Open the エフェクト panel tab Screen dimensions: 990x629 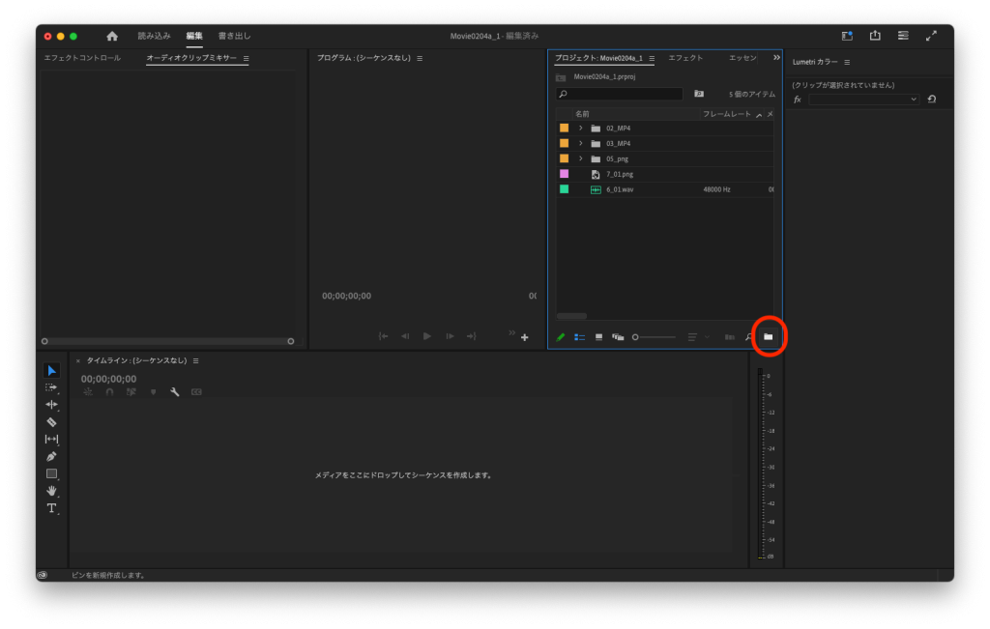coord(685,58)
